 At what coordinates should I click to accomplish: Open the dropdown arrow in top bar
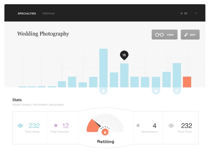(196, 14)
